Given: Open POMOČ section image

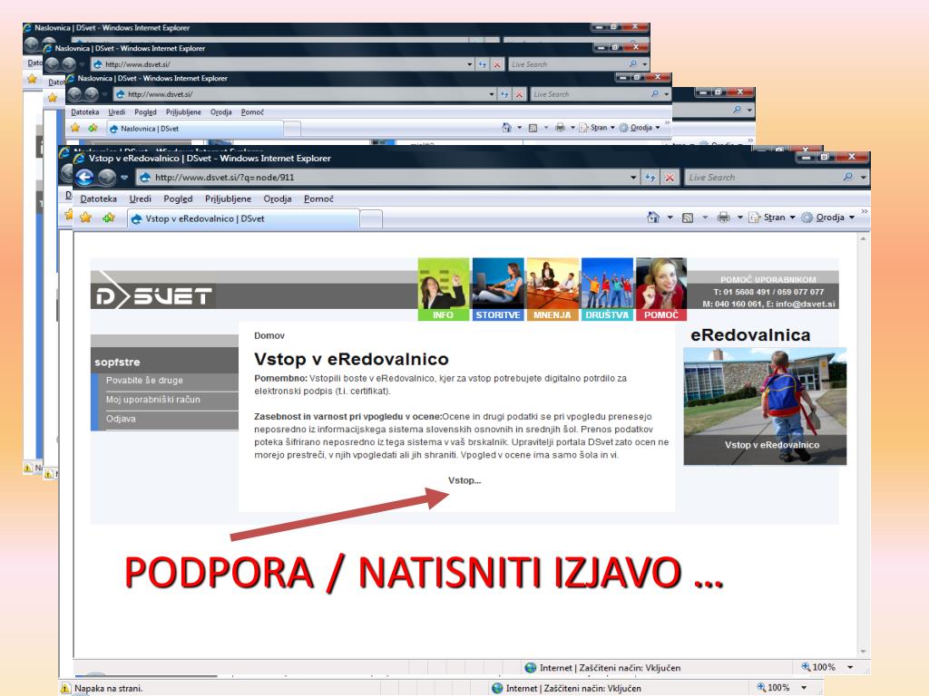Looking at the screenshot, I should [x=661, y=289].
